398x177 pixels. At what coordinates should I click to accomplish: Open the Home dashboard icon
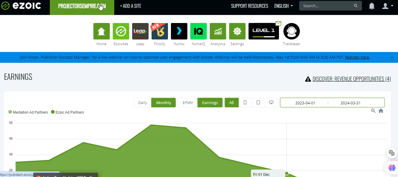[101, 31]
